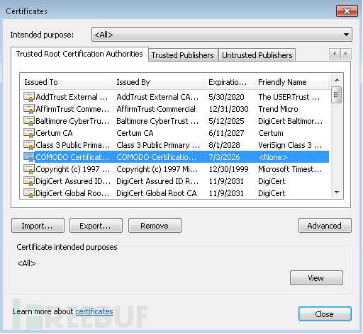Image resolution: width=363 pixels, height=334 pixels.
Task: Sort by the Expiration column header
Action: pos(229,82)
